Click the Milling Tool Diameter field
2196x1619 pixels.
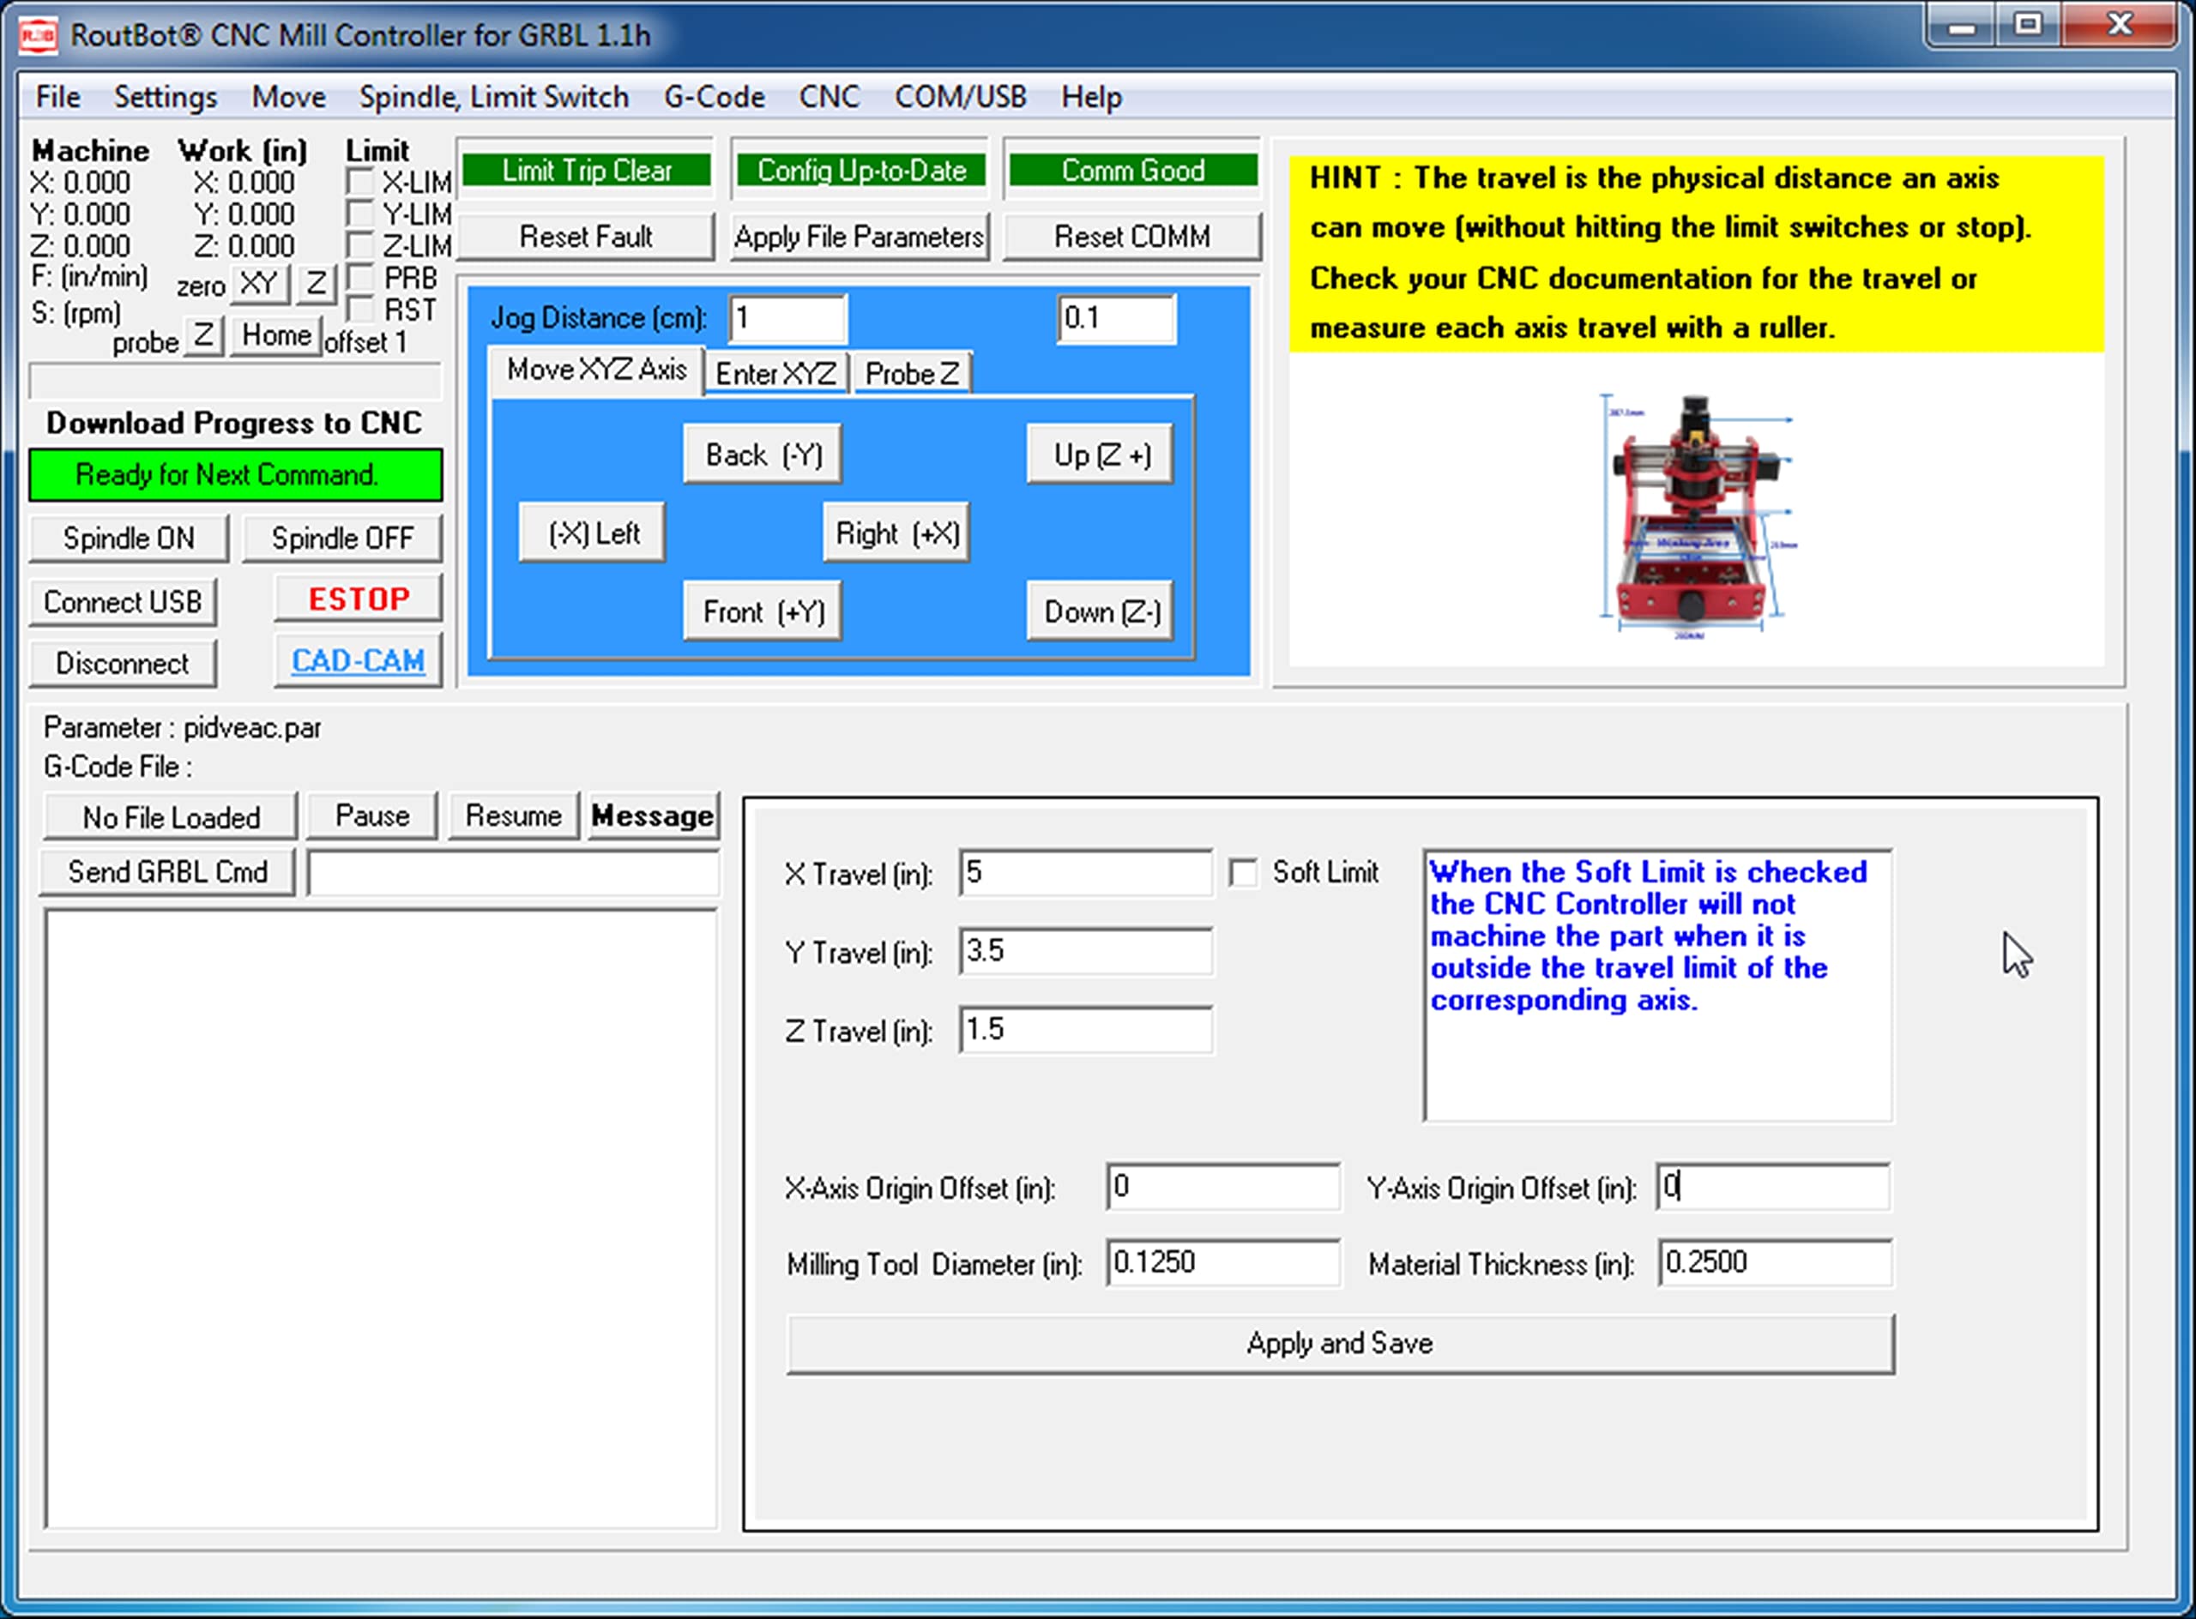pos(1223,1262)
